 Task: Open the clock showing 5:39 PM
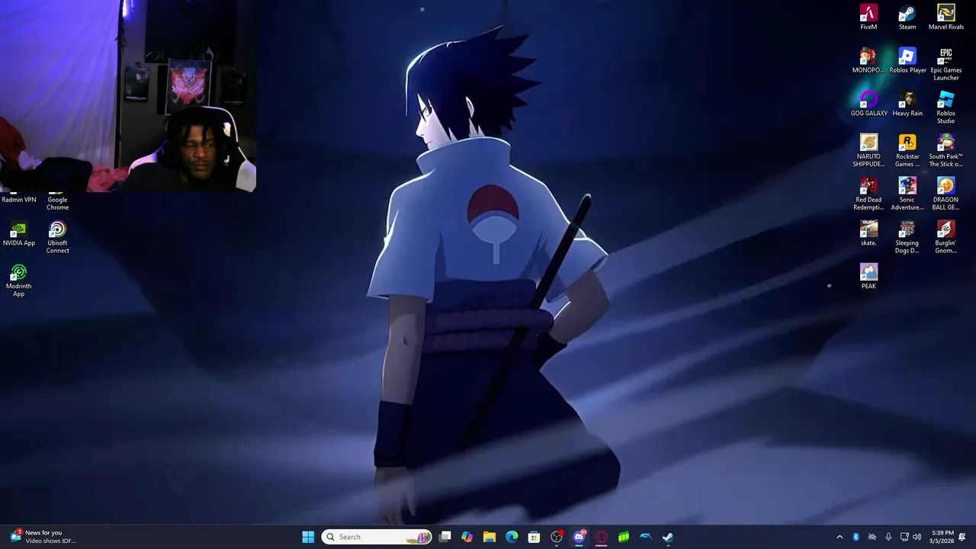coord(942,537)
